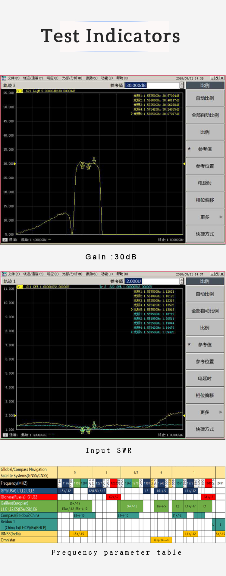Screen dimensions: 226x576
Task: Expand 更多 submenu in the upper gain window
Action: [205, 217]
